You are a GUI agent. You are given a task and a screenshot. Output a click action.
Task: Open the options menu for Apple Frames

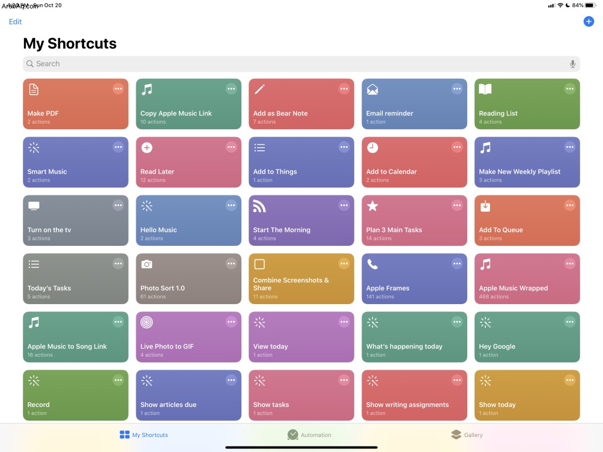coord(457,264)
